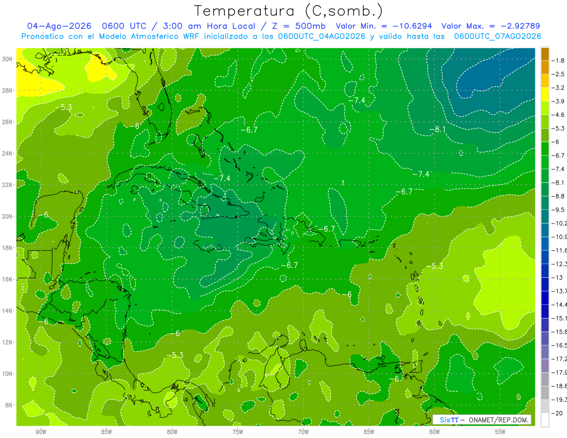The height and width of the screenshot is (438, 567).
Task: Click the "12N" latitude axis label
Action: (x=8, y=342)
